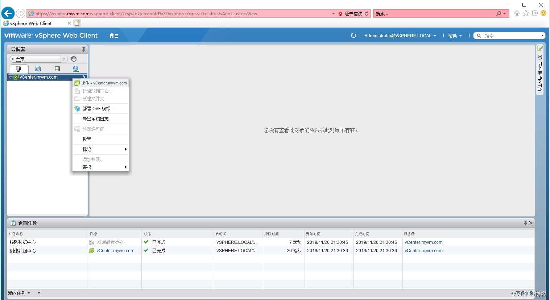The image size is (550, 300).
Task: Open server link in 移除数据中心 row
Action: click(423, 242)
